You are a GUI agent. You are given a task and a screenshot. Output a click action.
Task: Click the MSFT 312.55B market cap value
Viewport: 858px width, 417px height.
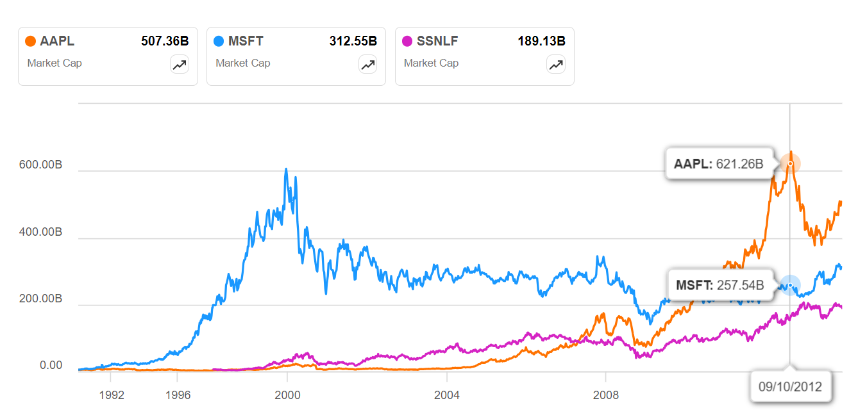353,42
